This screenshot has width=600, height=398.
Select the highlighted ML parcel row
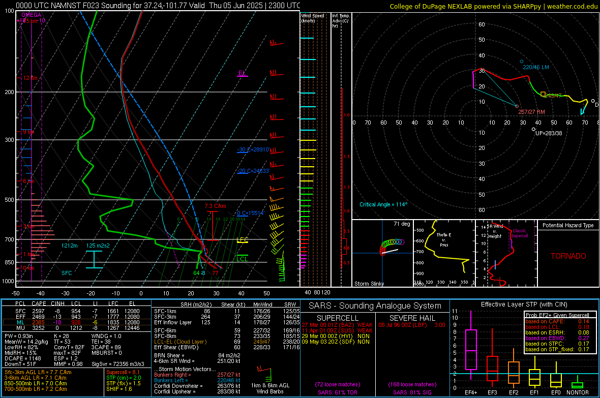click(x=77, y=322)
